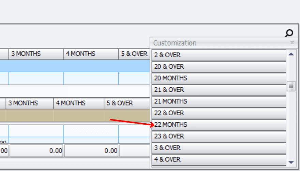The height and width of the screenshot is (171, 300).
Task: Close the Customization panel
Action: click(x=292, y=43)
